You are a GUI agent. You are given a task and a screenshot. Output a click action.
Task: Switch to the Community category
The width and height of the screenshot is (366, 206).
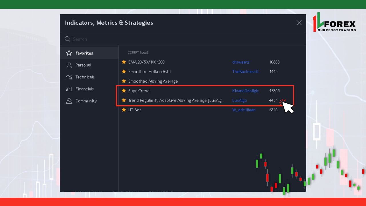coord(86,101)
